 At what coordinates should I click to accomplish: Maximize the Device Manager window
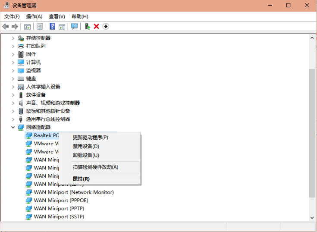[x=288, y=6]
